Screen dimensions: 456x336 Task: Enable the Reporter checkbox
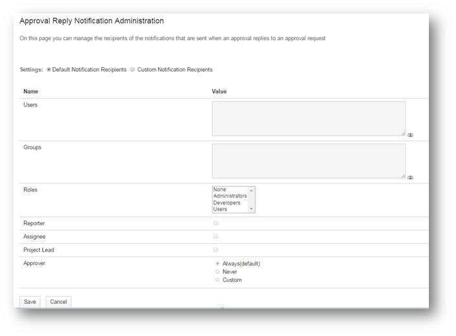pyautogui.click(x=216, y=223)
